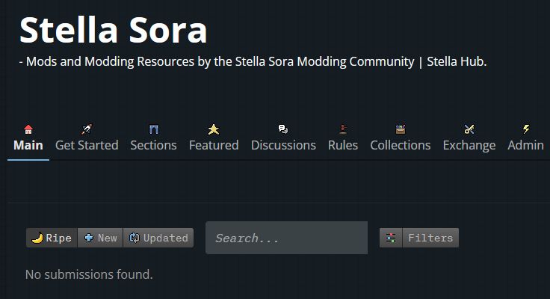The height and width of the screenshot is (299, 550).
Task: Sort submissions by Updated
Action: coord(158,238)
